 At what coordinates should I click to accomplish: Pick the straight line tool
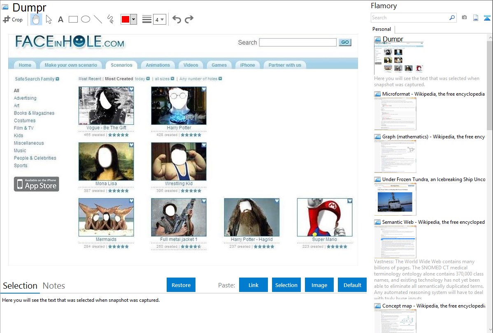click(x=98, y=19)
